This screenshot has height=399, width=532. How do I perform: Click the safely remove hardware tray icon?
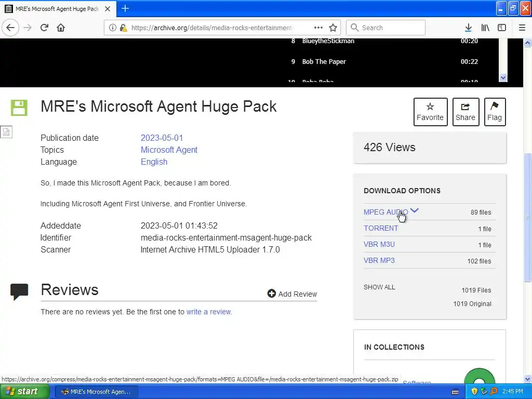[x=484, y=392]
